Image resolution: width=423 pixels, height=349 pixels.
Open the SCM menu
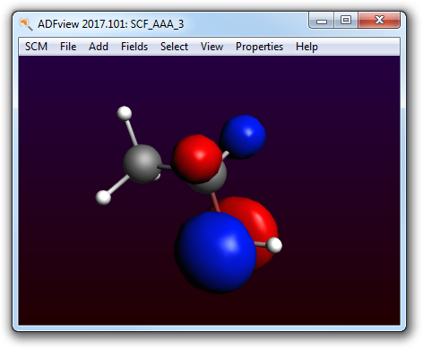[36, 47]
